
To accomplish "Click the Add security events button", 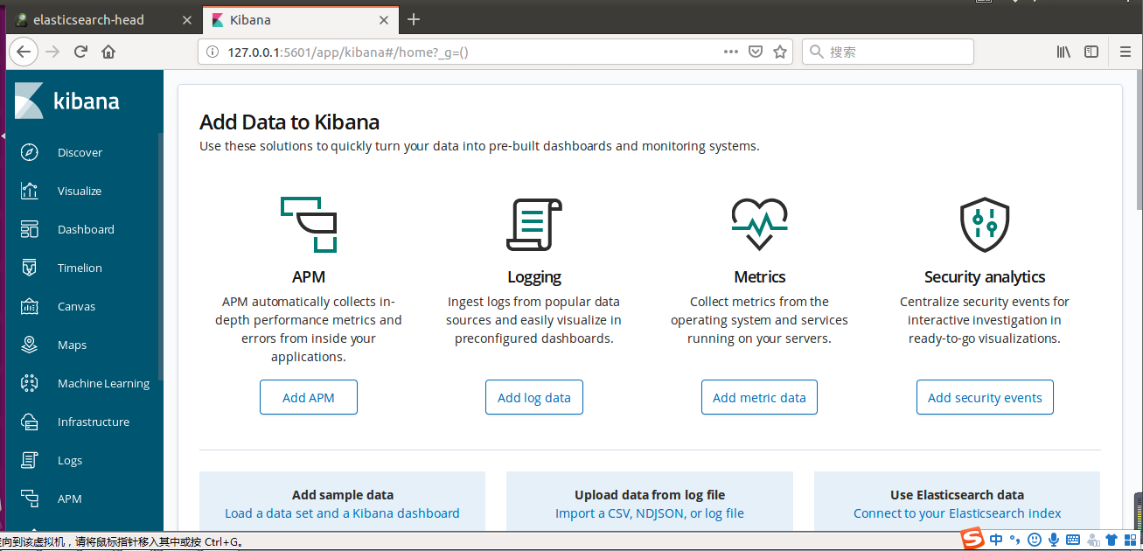I will pyautogui.click(x=985, y=397).
